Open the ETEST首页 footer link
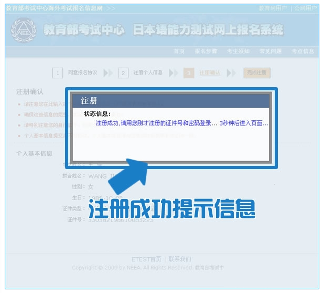This screenshot has width=323, height=293. point(146,259)
